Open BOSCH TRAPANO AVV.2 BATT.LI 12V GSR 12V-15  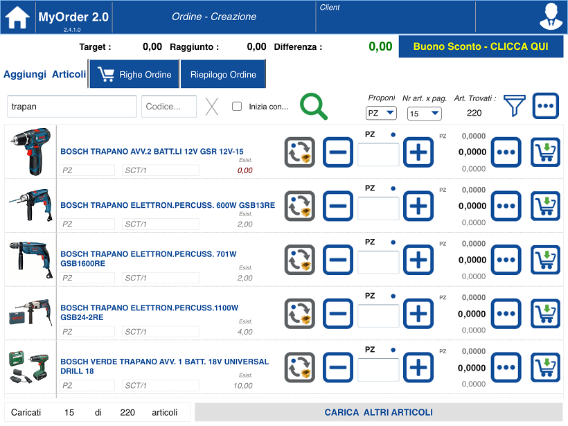[x=152, y=152]
